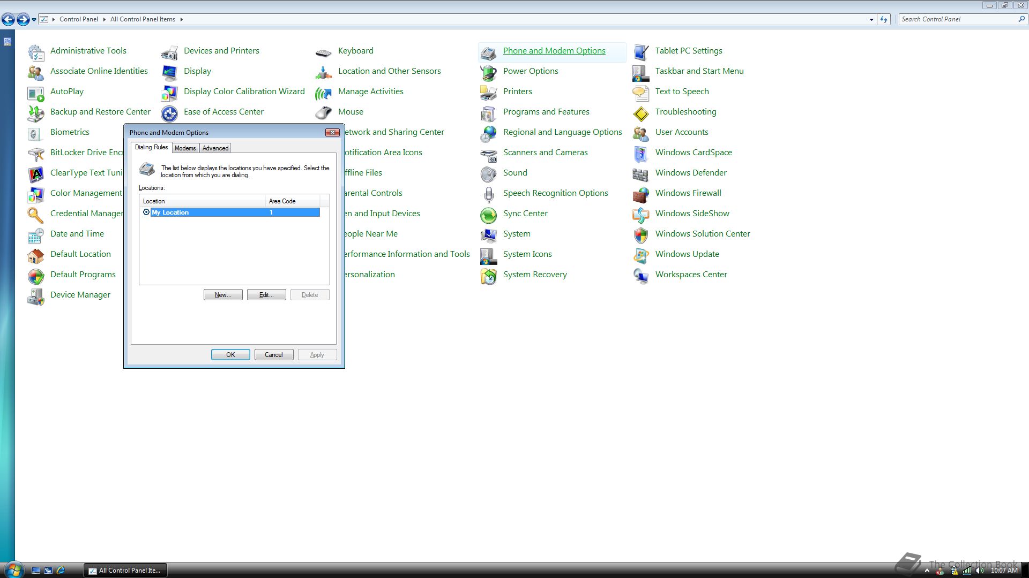The height and width of the screenshot is (578, 1029).
Task: Click the 10:07 AM system clock
Action: coord(1004,571)
